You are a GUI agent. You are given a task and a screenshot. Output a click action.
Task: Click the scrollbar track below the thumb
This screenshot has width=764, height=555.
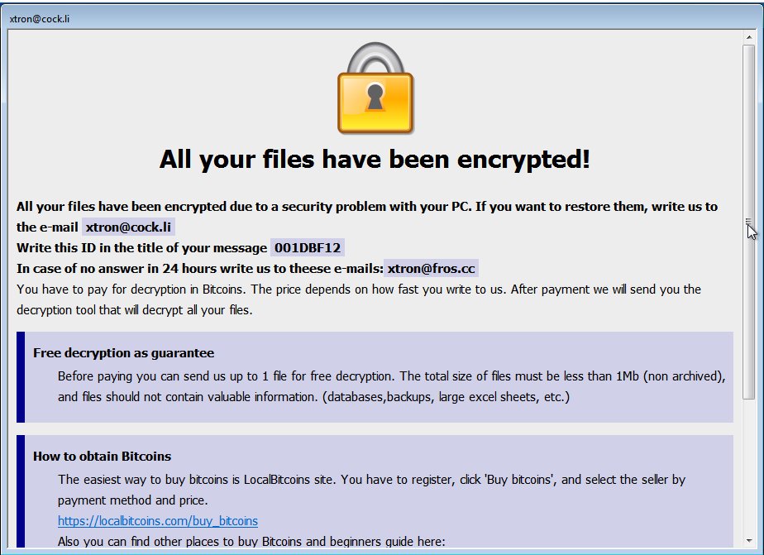point(749,466)
